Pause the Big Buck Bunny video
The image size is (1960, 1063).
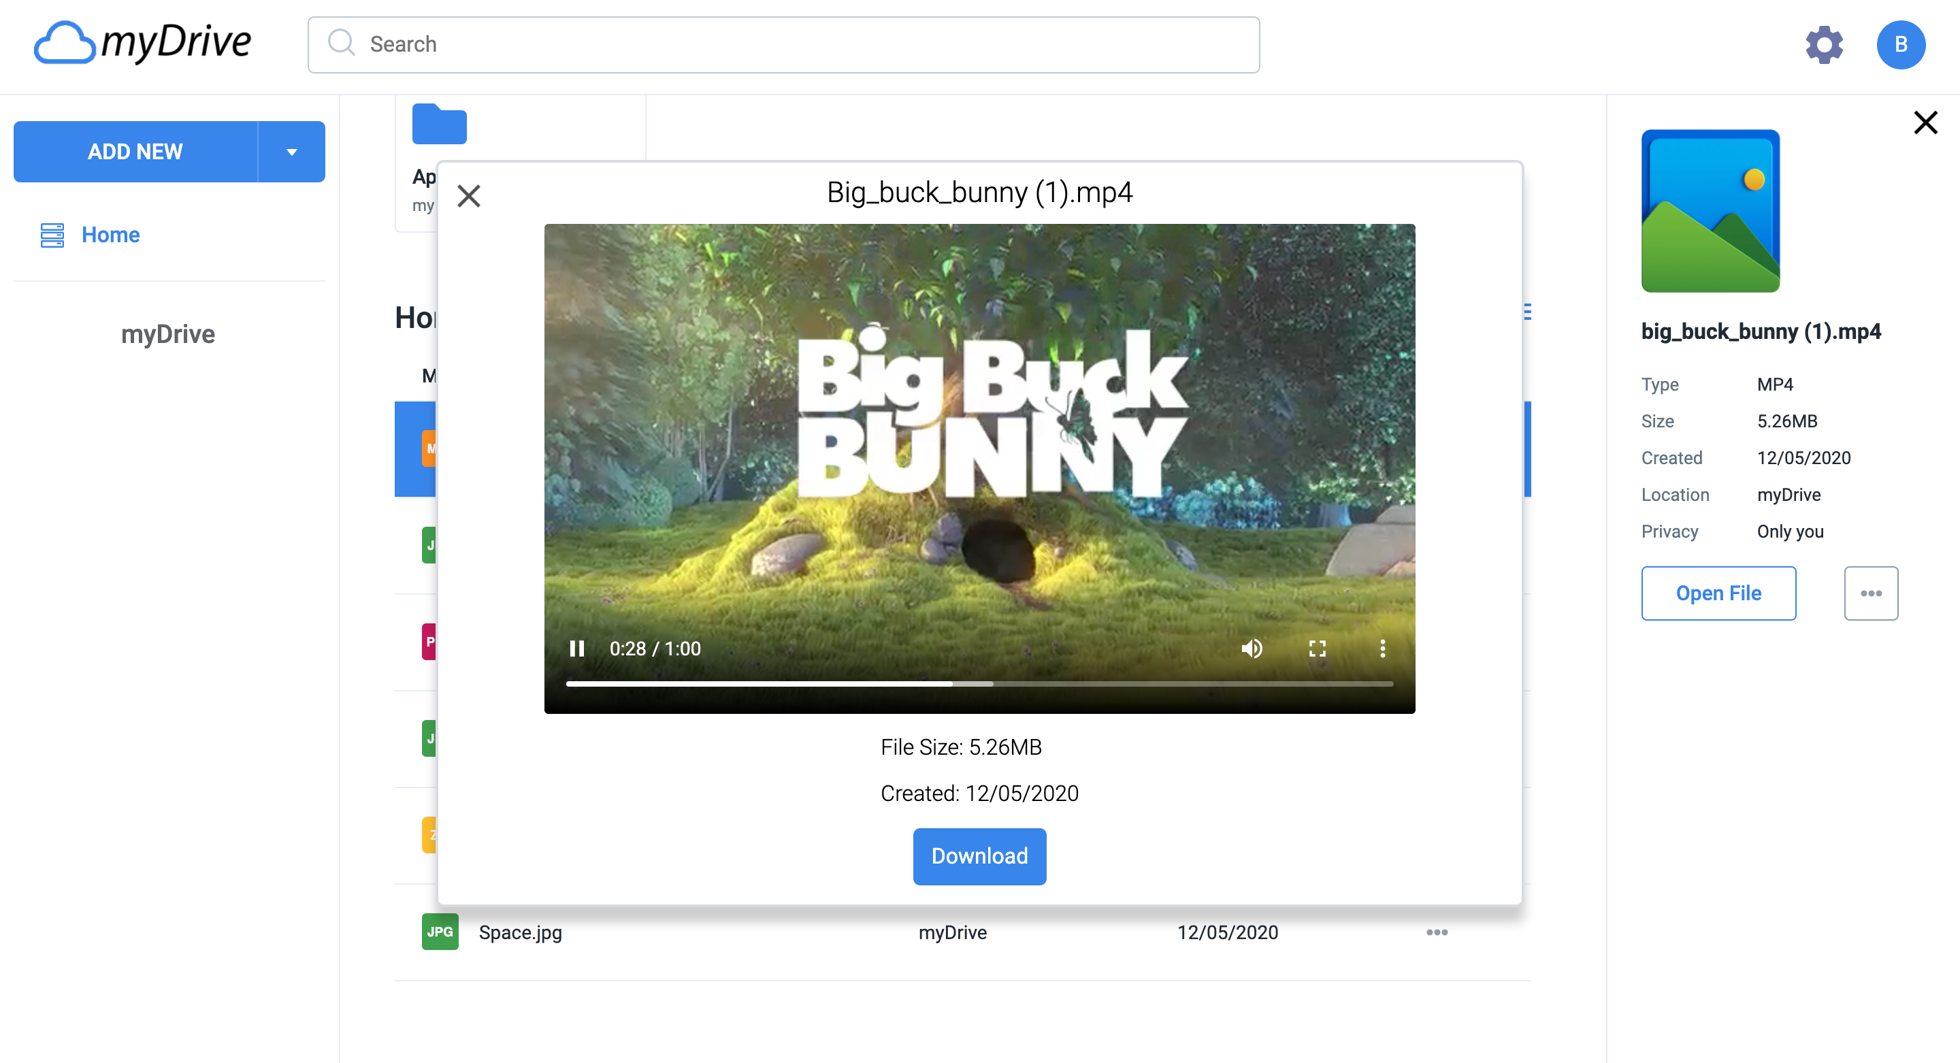pyautogui.click(x=576, y=649)
